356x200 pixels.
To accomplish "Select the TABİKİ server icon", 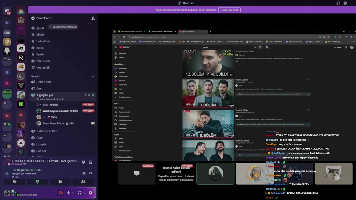I will pyautogui.click(x=21, y=67).
